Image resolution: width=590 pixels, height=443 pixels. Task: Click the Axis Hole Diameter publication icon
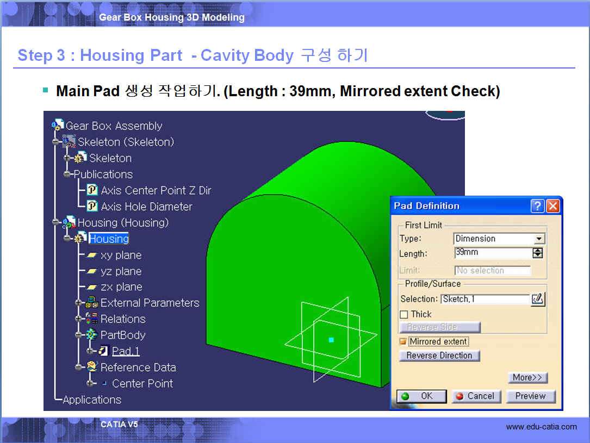point(92,207)
